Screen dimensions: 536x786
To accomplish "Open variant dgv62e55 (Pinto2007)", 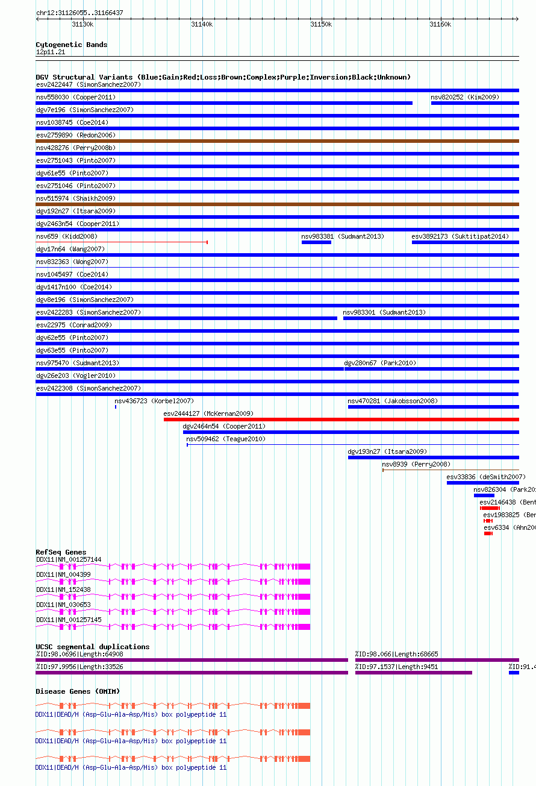I will click(x=72, y=338).
